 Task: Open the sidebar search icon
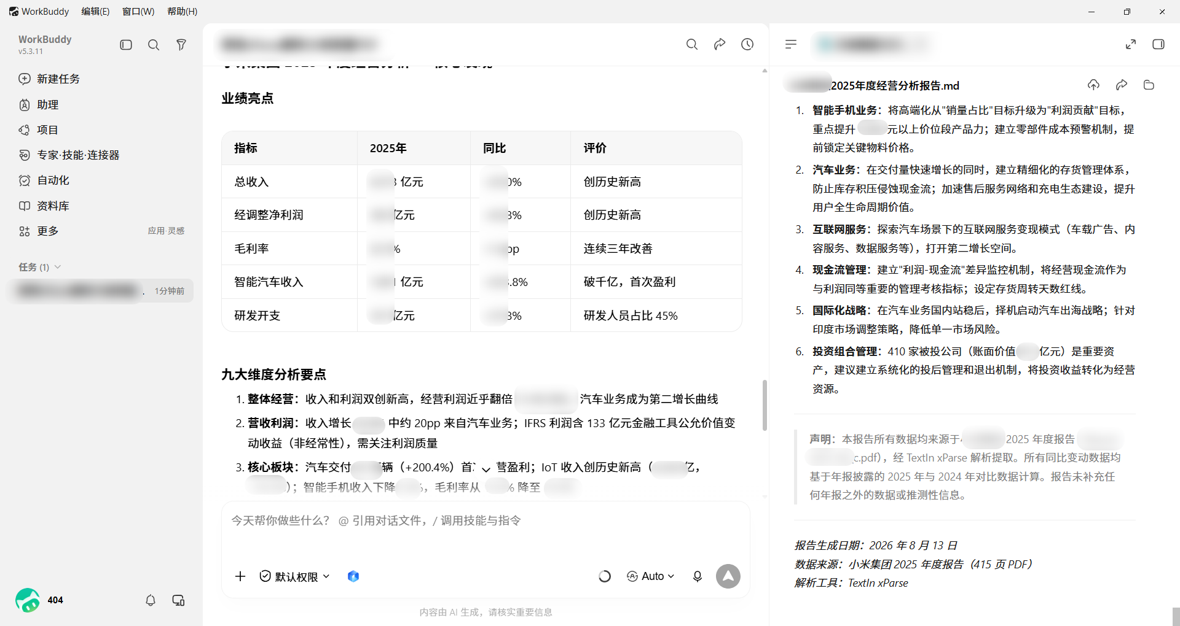[x=154, y=45]
